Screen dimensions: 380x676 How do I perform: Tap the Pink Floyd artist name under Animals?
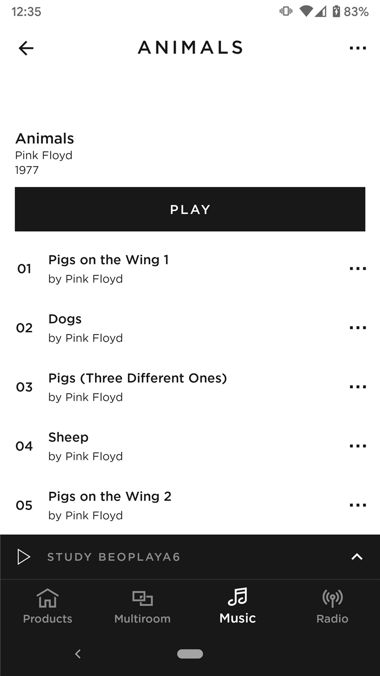(44, 155)
